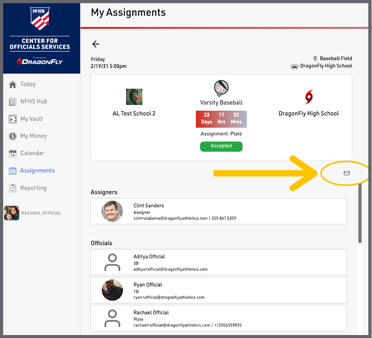This screenshot has width=372, height=338.
Task: Open the NFHS Hub menu item
Action: 34,101
